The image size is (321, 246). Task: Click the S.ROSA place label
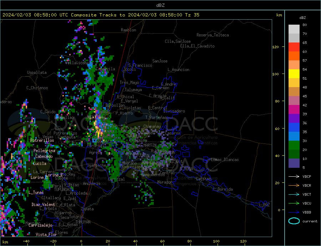point(186,169)
